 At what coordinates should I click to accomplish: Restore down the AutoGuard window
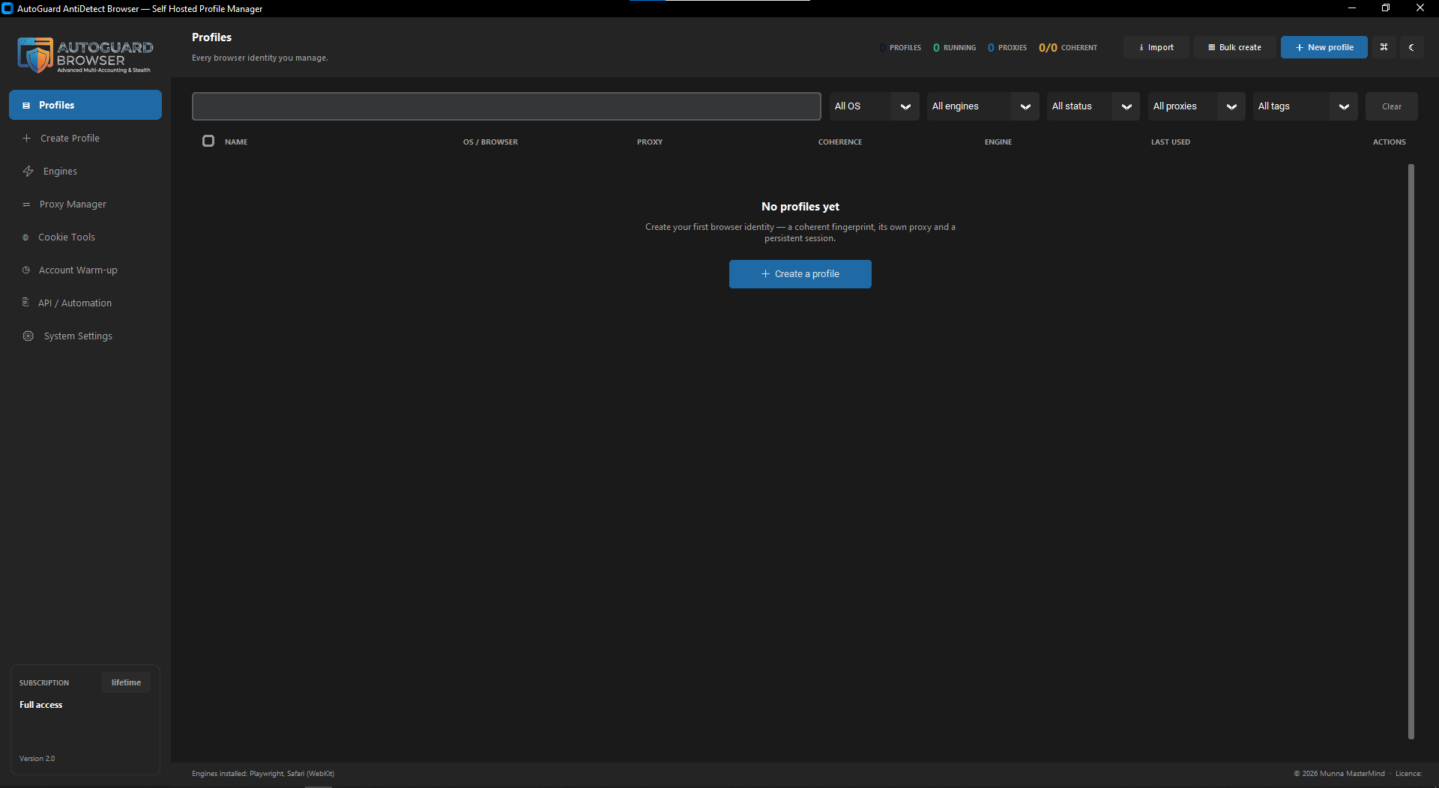pos(1386,8)
